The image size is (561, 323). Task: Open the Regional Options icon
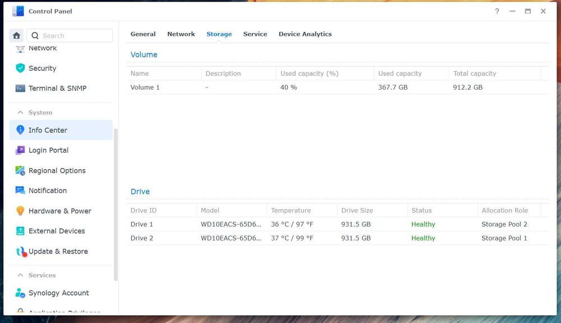click(20, 170)
